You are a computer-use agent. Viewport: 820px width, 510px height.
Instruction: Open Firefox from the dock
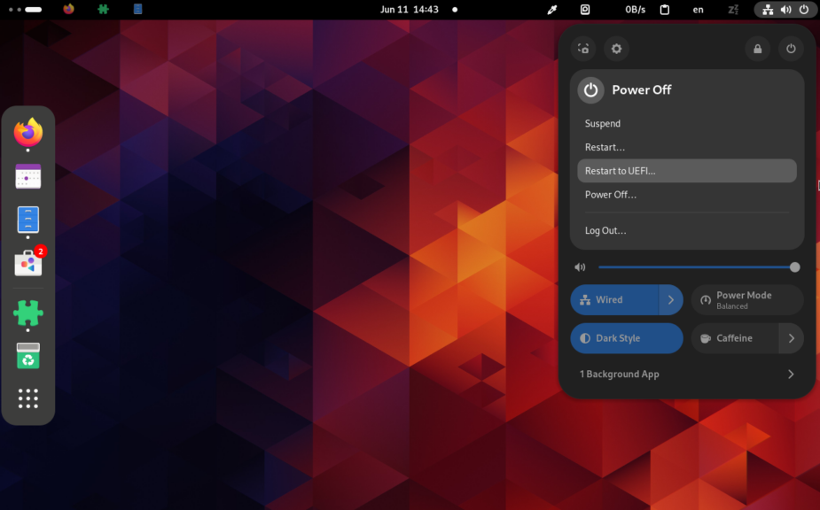28,132
